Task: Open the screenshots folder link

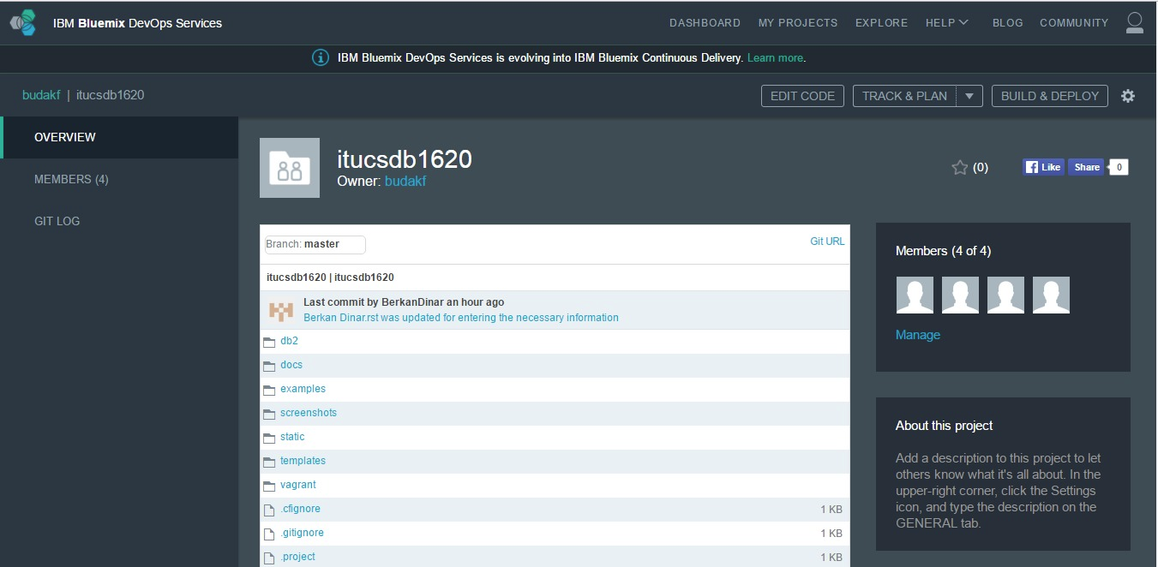Action: coord(309,413)
